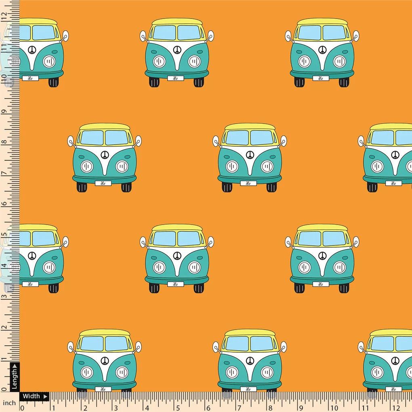Screen dimensions: 412x412
Task: Select number 3 on the length ruler
Action: [4, 297]
